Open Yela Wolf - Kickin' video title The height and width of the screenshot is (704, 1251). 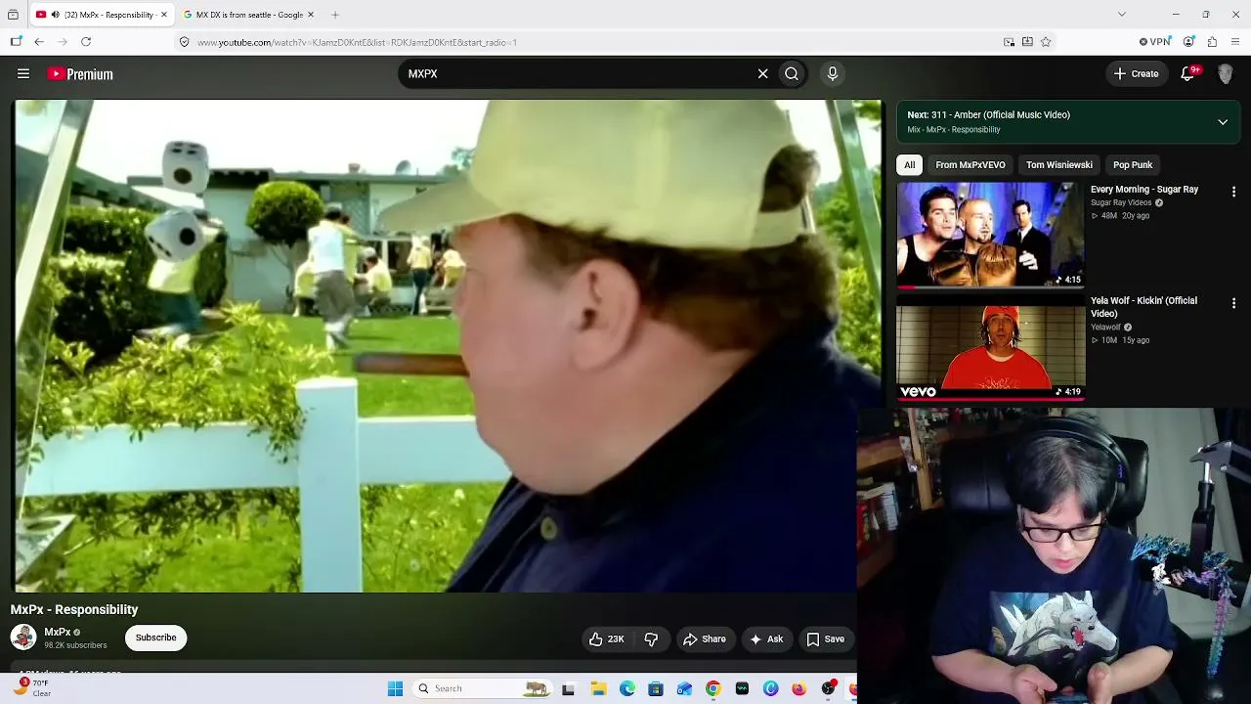click(x=1143, y=307)
